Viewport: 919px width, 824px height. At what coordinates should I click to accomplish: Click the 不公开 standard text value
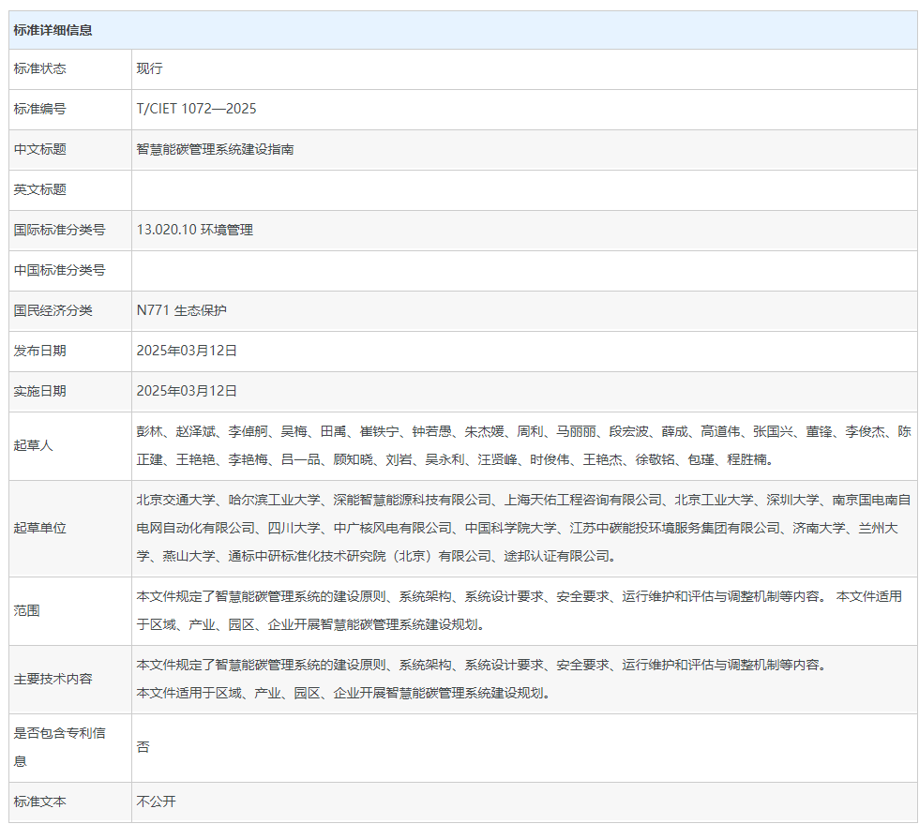[x=156, y=802]
